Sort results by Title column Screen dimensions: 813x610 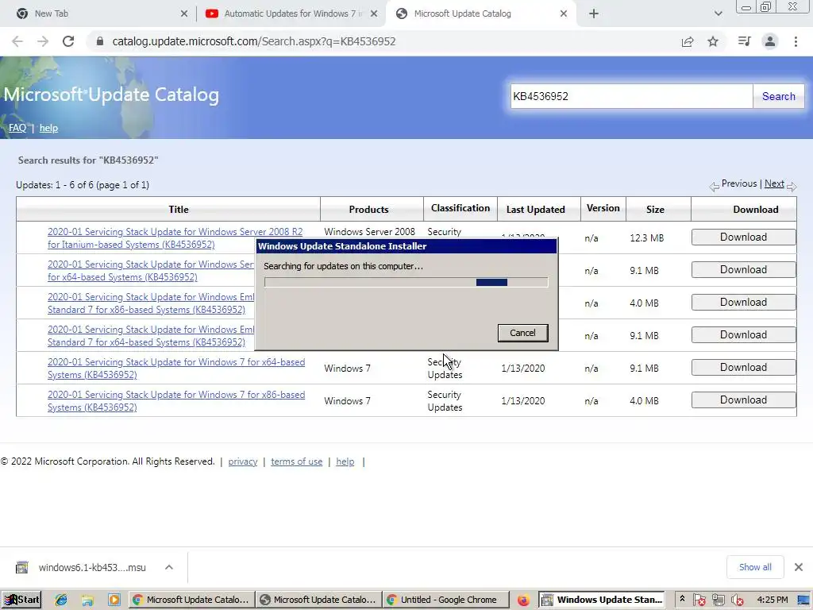[x=179, y=210]
